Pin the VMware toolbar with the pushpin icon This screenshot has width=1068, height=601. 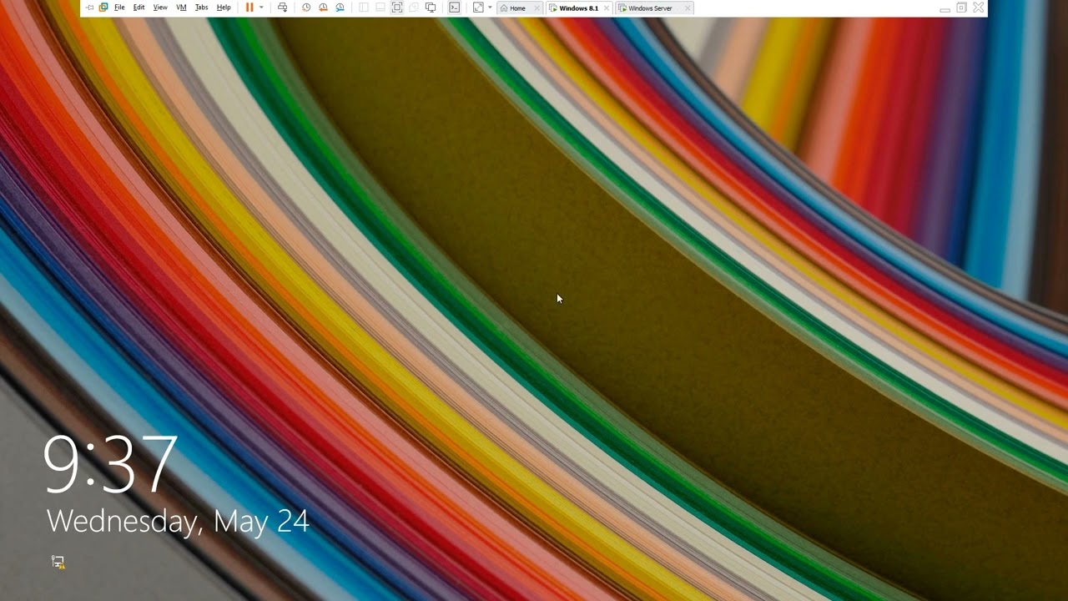[x=89, y=8]
